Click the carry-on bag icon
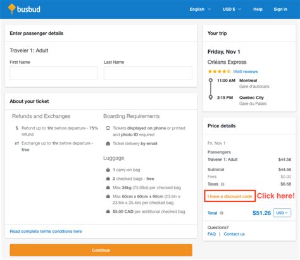The image size is (300, 260). pos(108,170)
